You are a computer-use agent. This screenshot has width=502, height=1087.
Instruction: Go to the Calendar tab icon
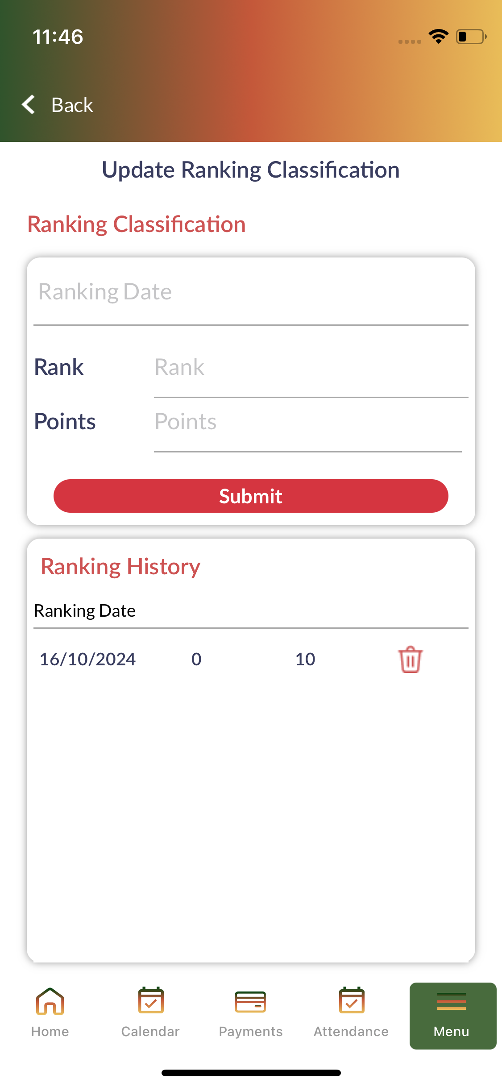tap(151, 1001)
